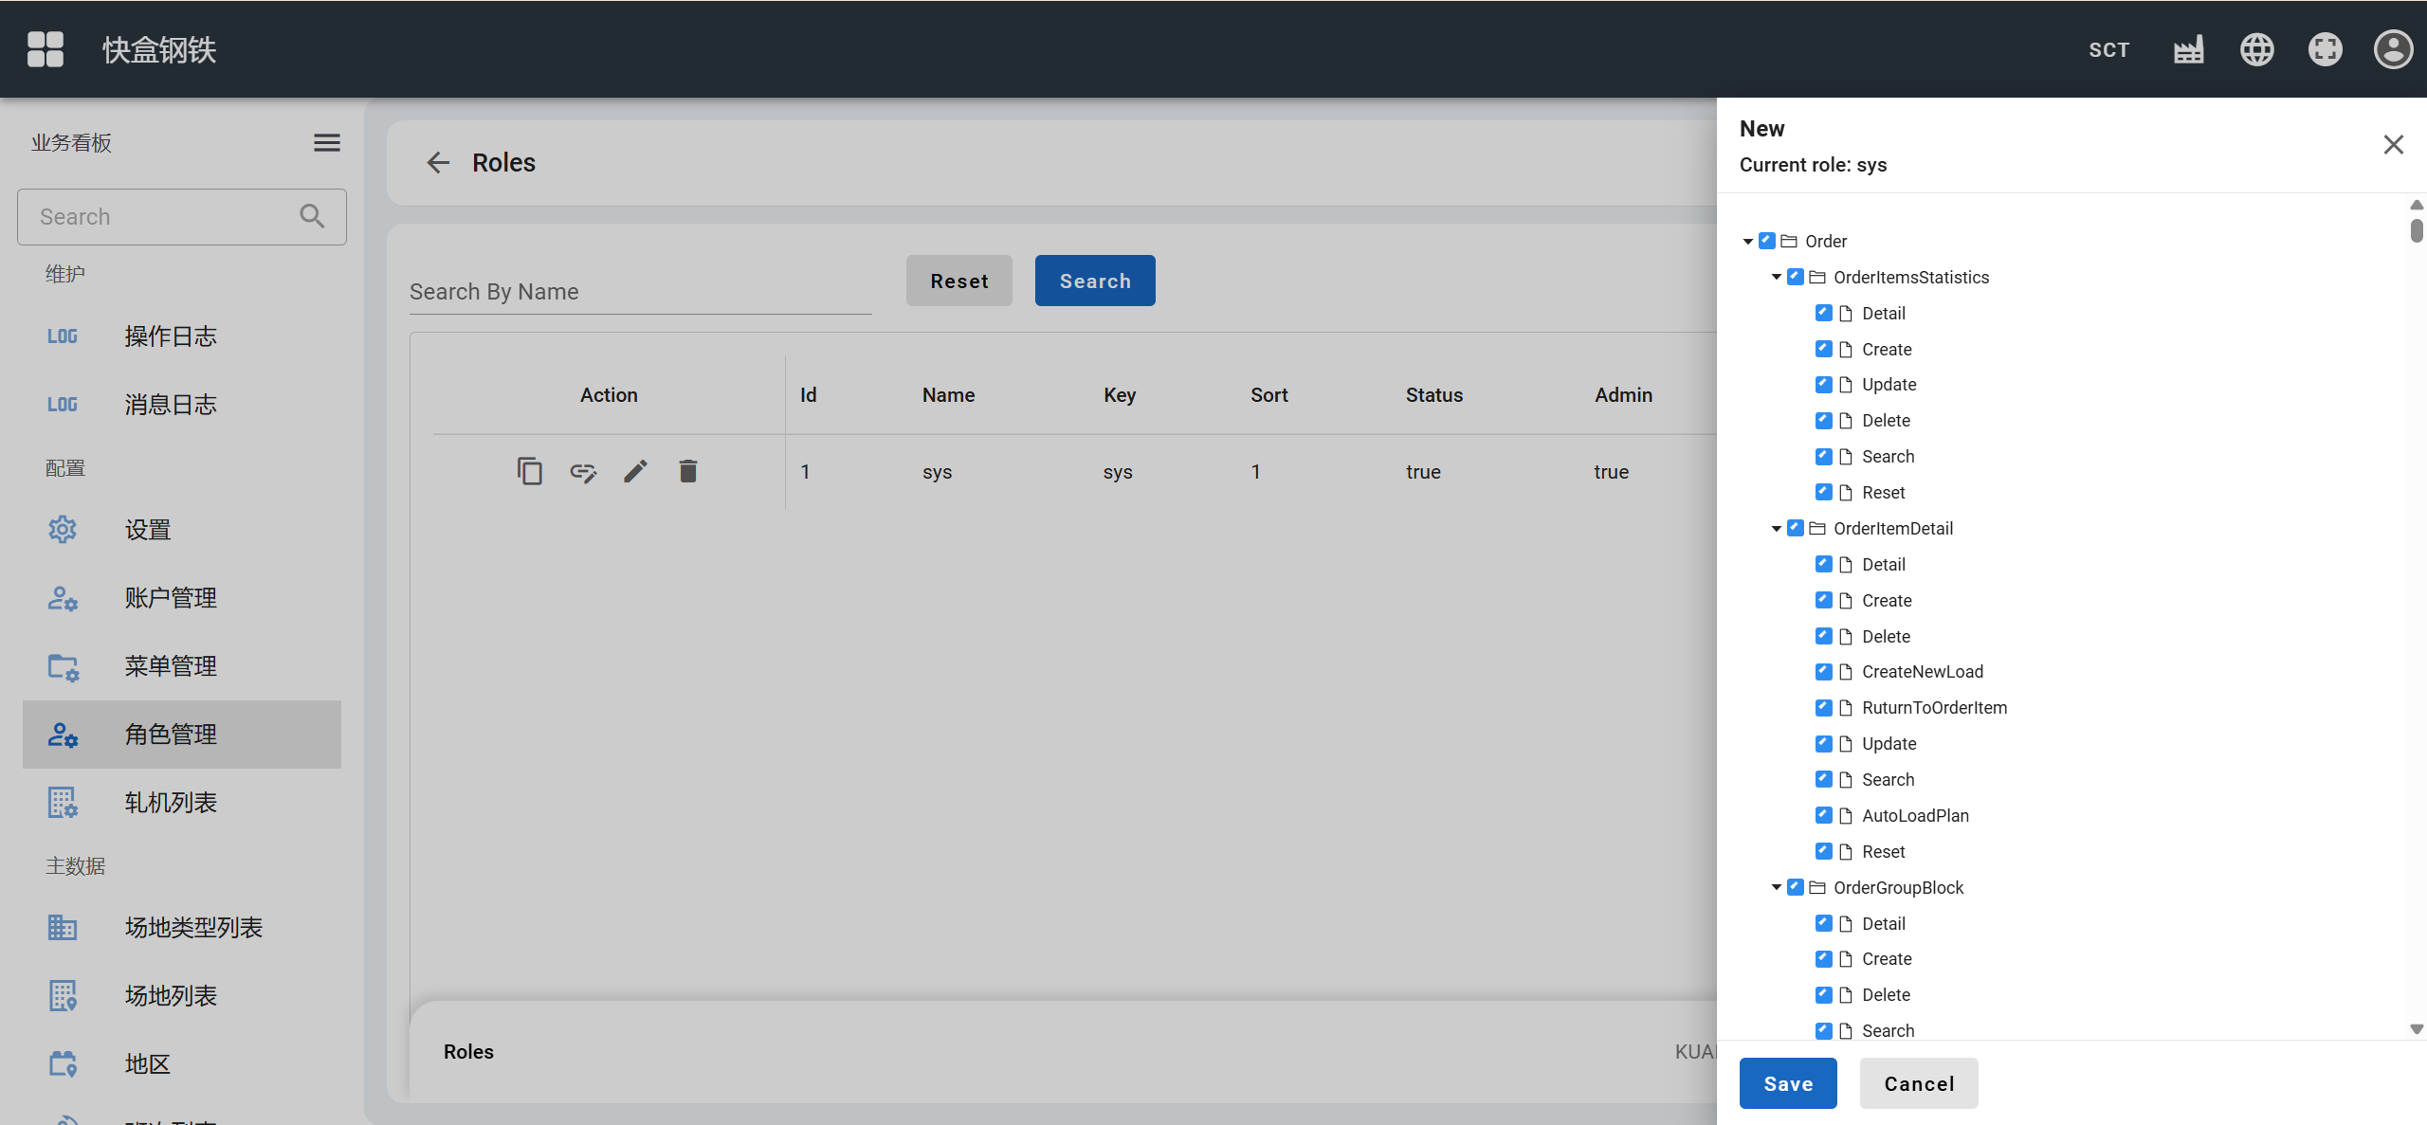Click the Reset button

pos(959,281)
